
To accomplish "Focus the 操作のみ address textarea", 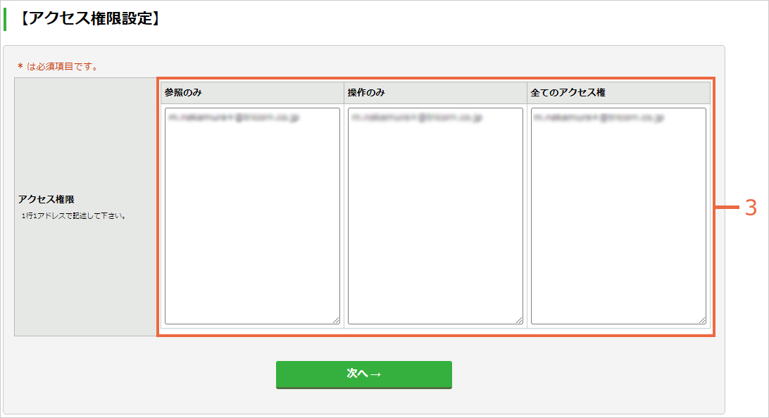I will pyautogui.click(x=435, y=216).
